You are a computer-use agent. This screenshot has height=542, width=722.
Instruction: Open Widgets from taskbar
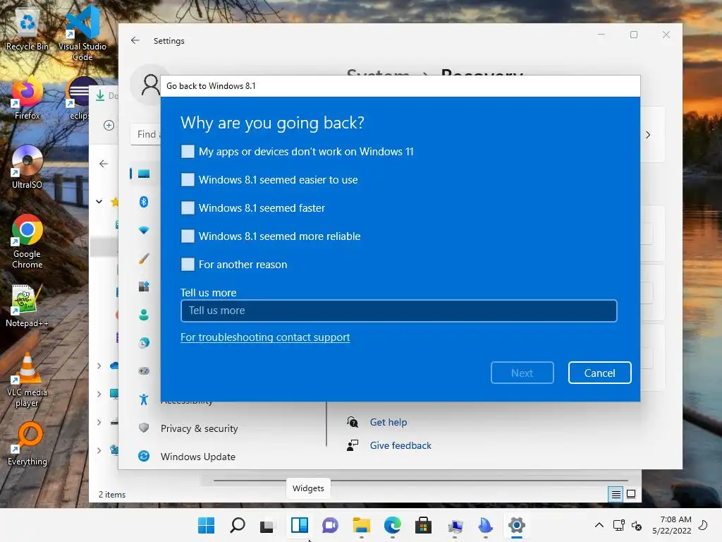(x=299, y=525)
